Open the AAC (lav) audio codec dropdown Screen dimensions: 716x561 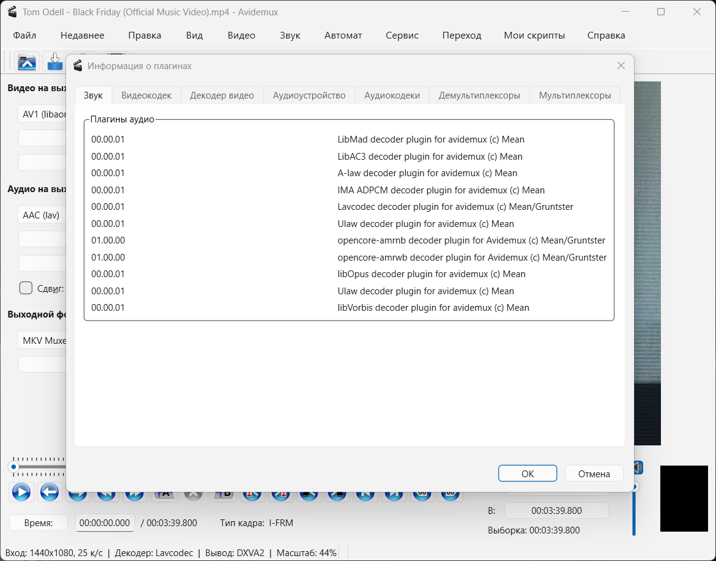pos(42,215)
